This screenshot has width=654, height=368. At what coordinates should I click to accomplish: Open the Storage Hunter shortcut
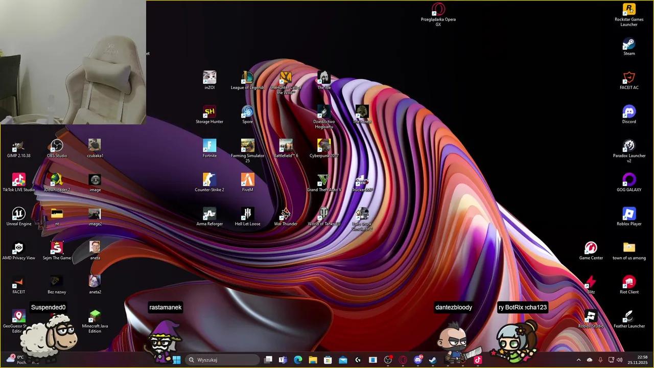coord(209,114)
